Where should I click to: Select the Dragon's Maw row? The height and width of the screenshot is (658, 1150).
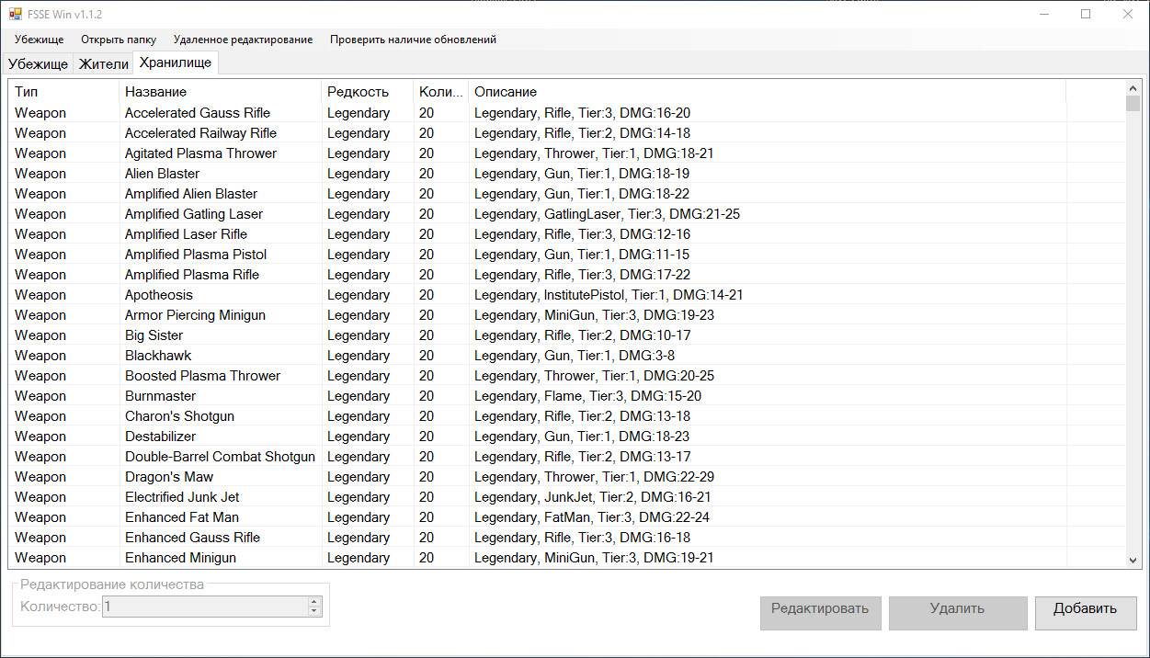coord(169,477)
